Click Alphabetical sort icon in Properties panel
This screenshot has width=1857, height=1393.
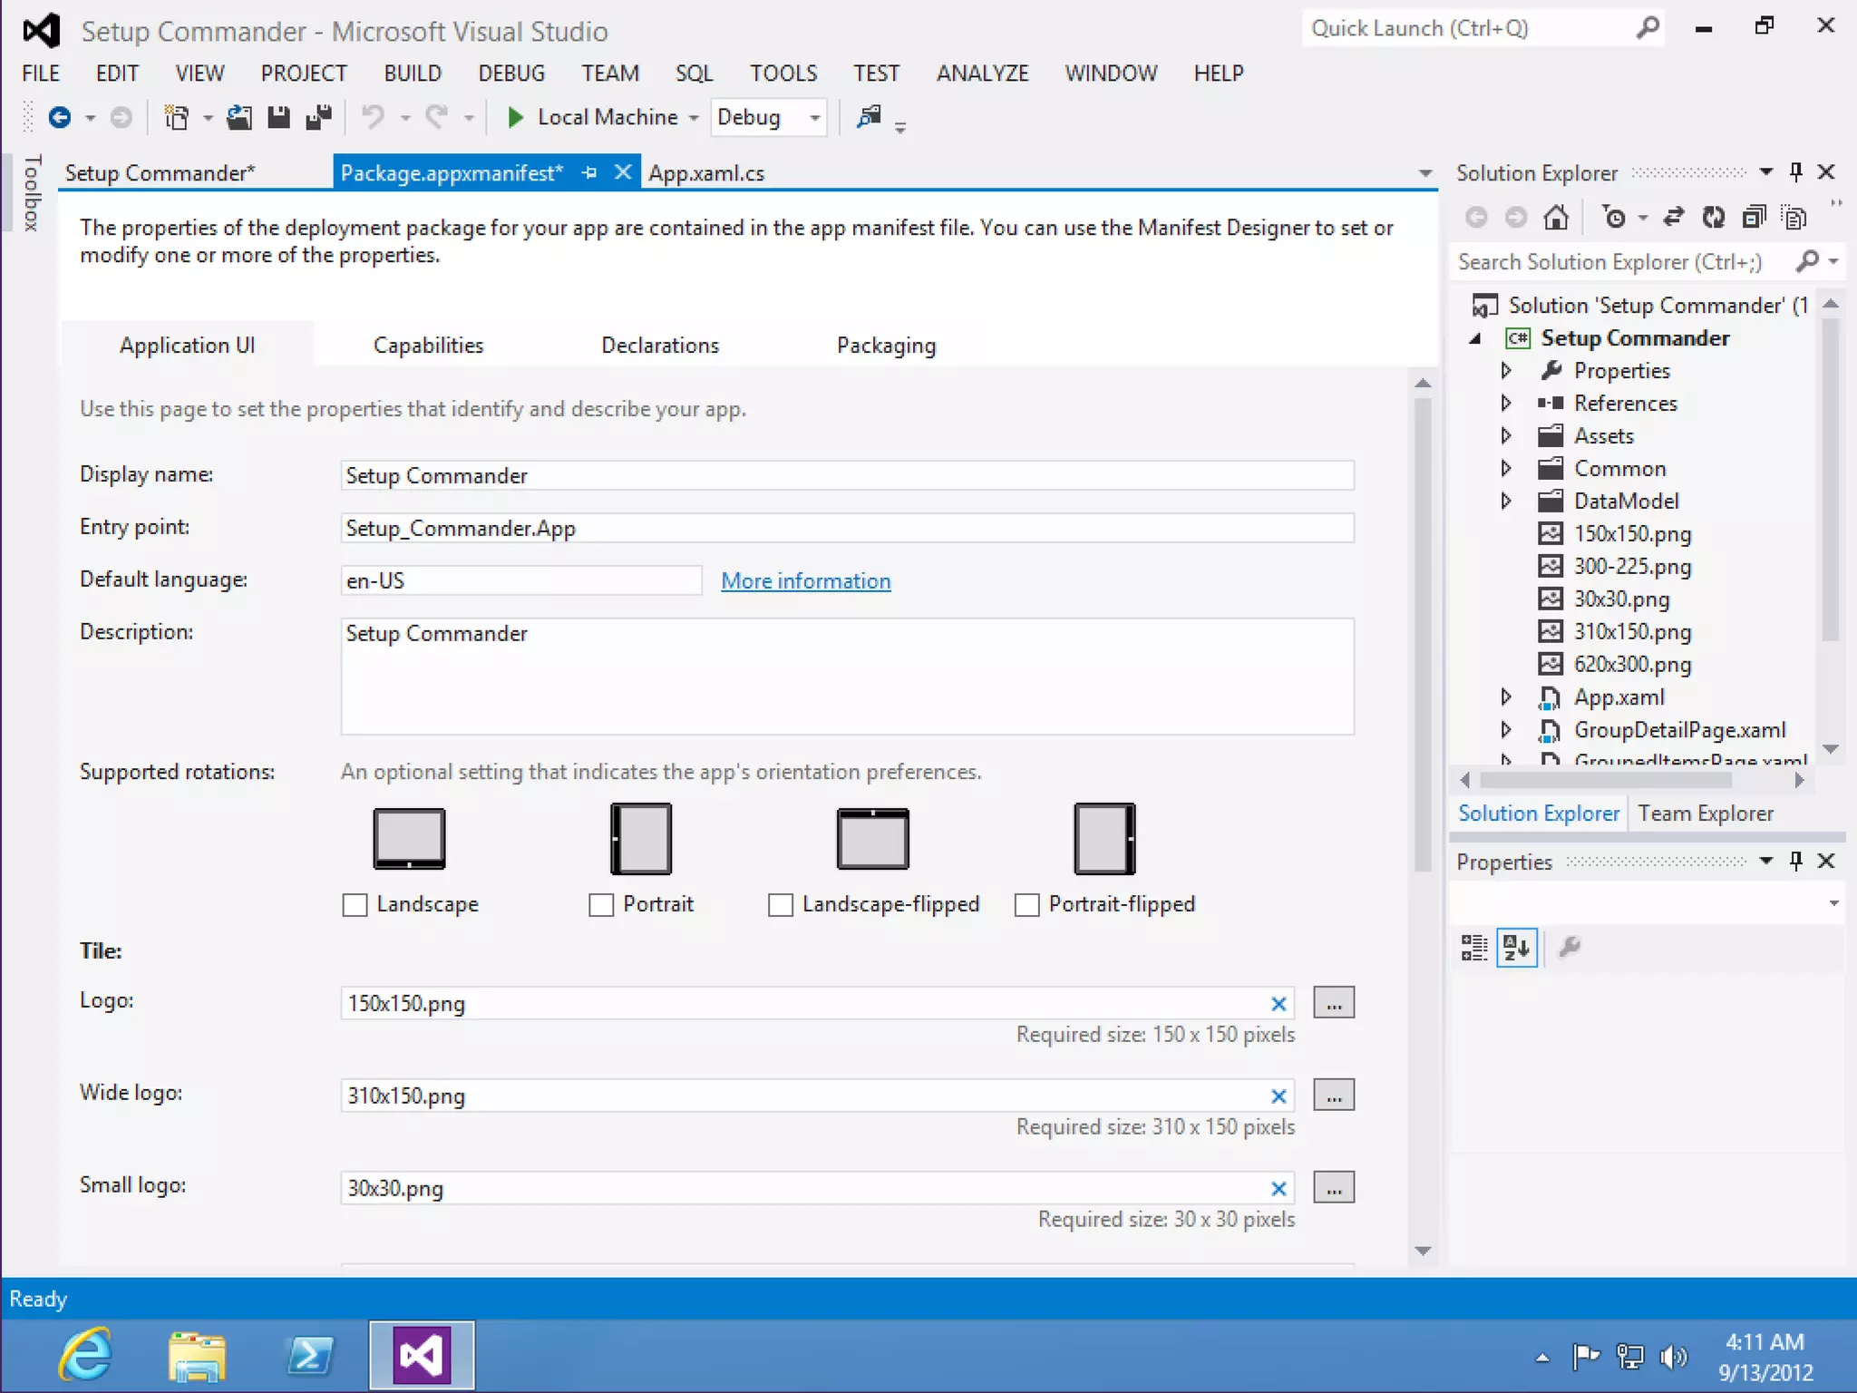tap(1516, 948)
